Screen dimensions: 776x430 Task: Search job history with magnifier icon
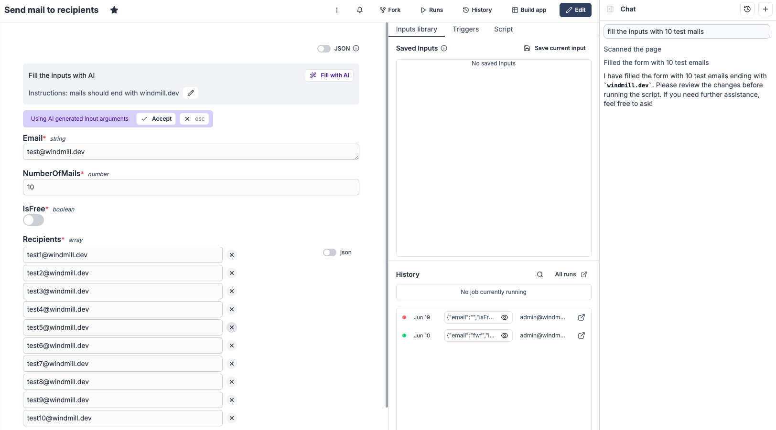[540, 274]
